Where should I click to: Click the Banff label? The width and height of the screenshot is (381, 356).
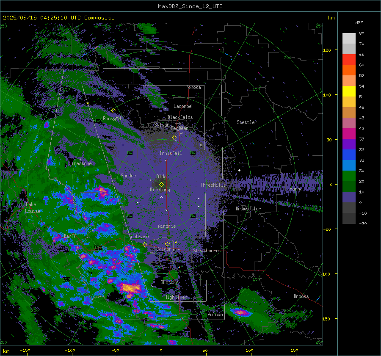70,236
